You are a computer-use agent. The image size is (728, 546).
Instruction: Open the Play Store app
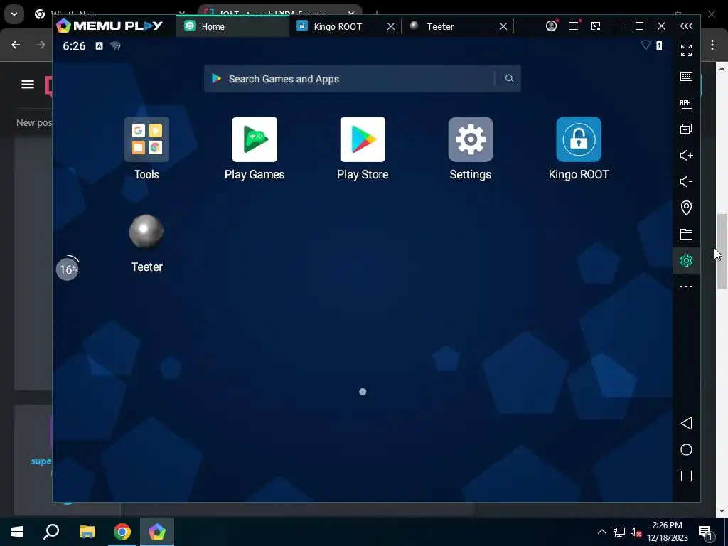point(363,139)
